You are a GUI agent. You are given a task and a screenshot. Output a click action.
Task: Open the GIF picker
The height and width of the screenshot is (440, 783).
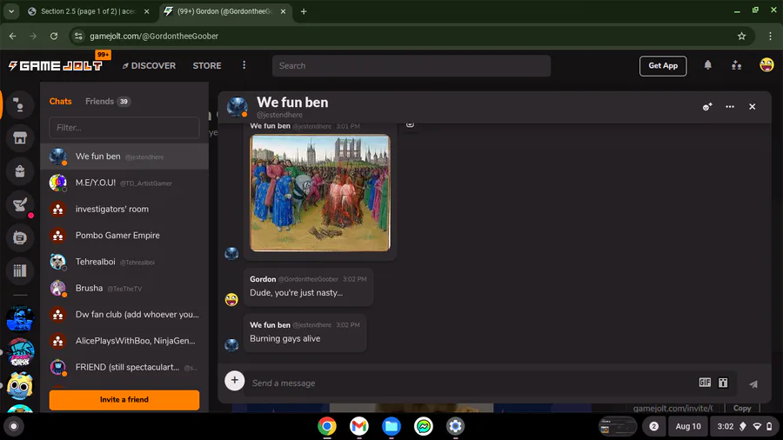705,383
